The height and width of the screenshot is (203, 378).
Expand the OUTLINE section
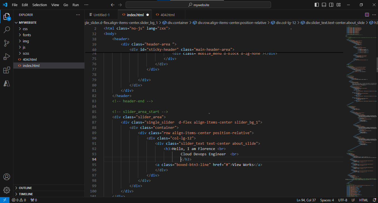(25, 188)
